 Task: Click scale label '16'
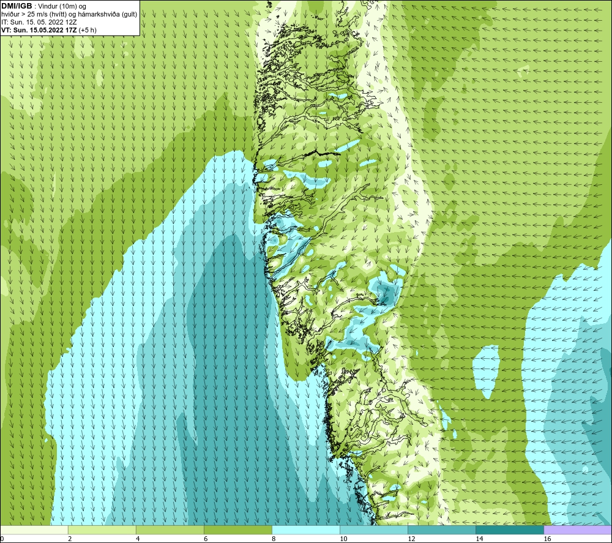547,539
